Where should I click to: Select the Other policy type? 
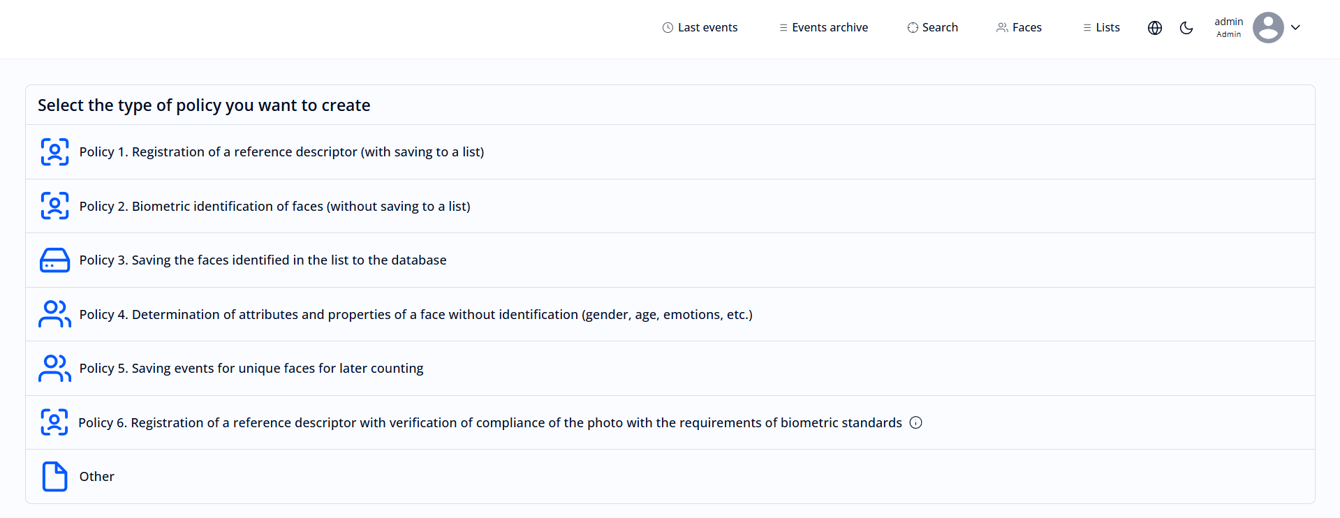tap(97, 477)
